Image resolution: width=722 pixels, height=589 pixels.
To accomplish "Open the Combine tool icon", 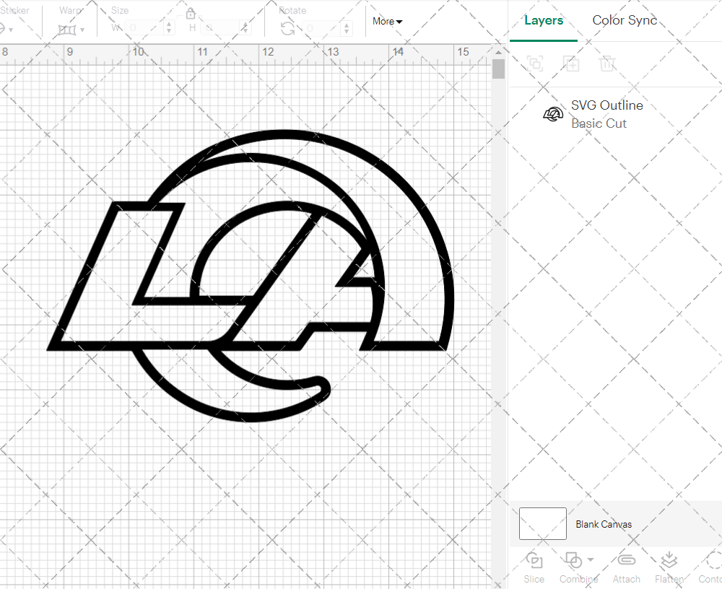I will [x=573, y=560].
